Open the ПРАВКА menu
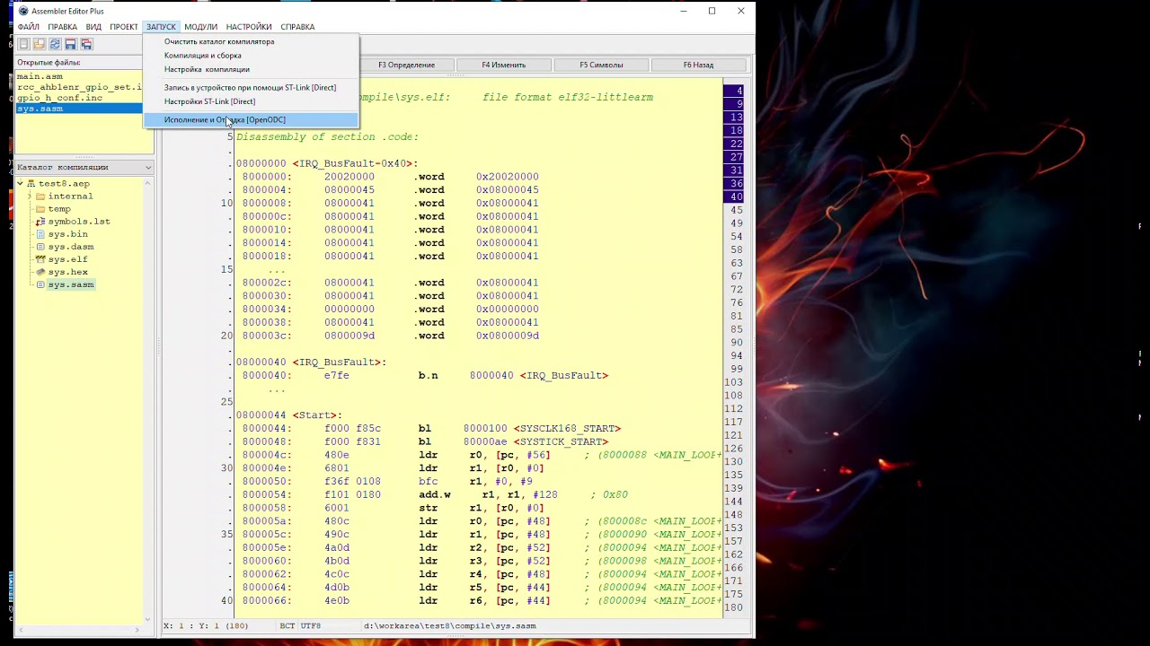Screen dimensions: 1150x646 (63, 27)
